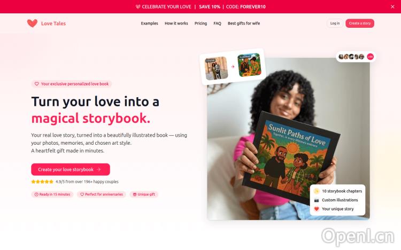Click the camera icon beside Custom illustrations
The image size is (401, 250).
(317, 200)
